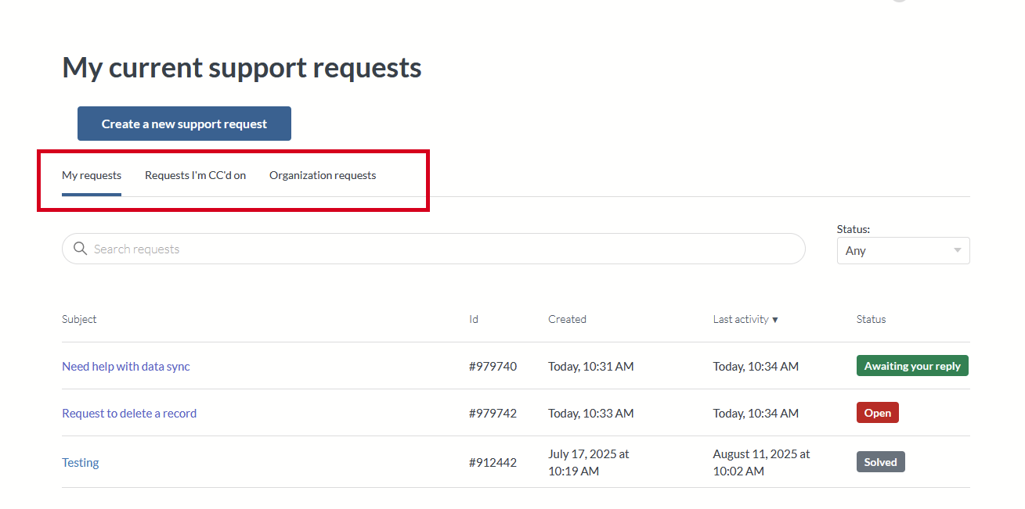Open the Requests I'm CC'd on tab
The height and width of the screenshot is (509, 1025).
tap(195, 175)
